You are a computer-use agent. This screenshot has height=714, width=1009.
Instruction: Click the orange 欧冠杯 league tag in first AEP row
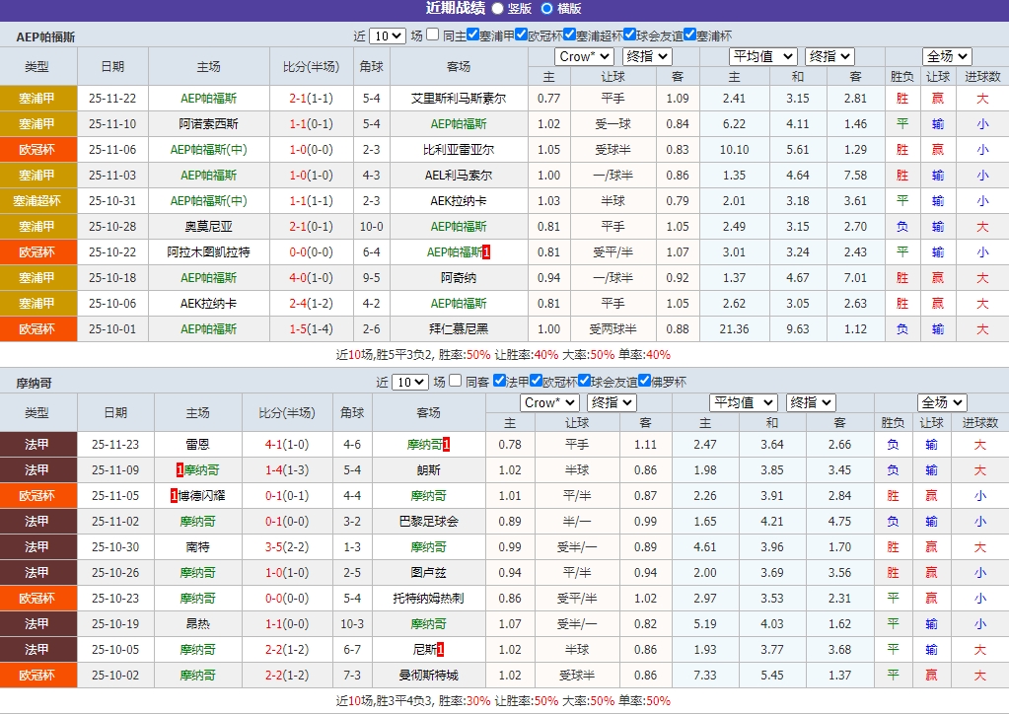[x=37, y=151]
